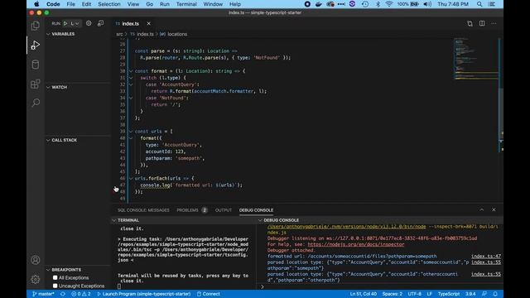
Task: Enable the Uncaught Exceptions breakpoint checkbox
Action: click(x=55, y=286)
